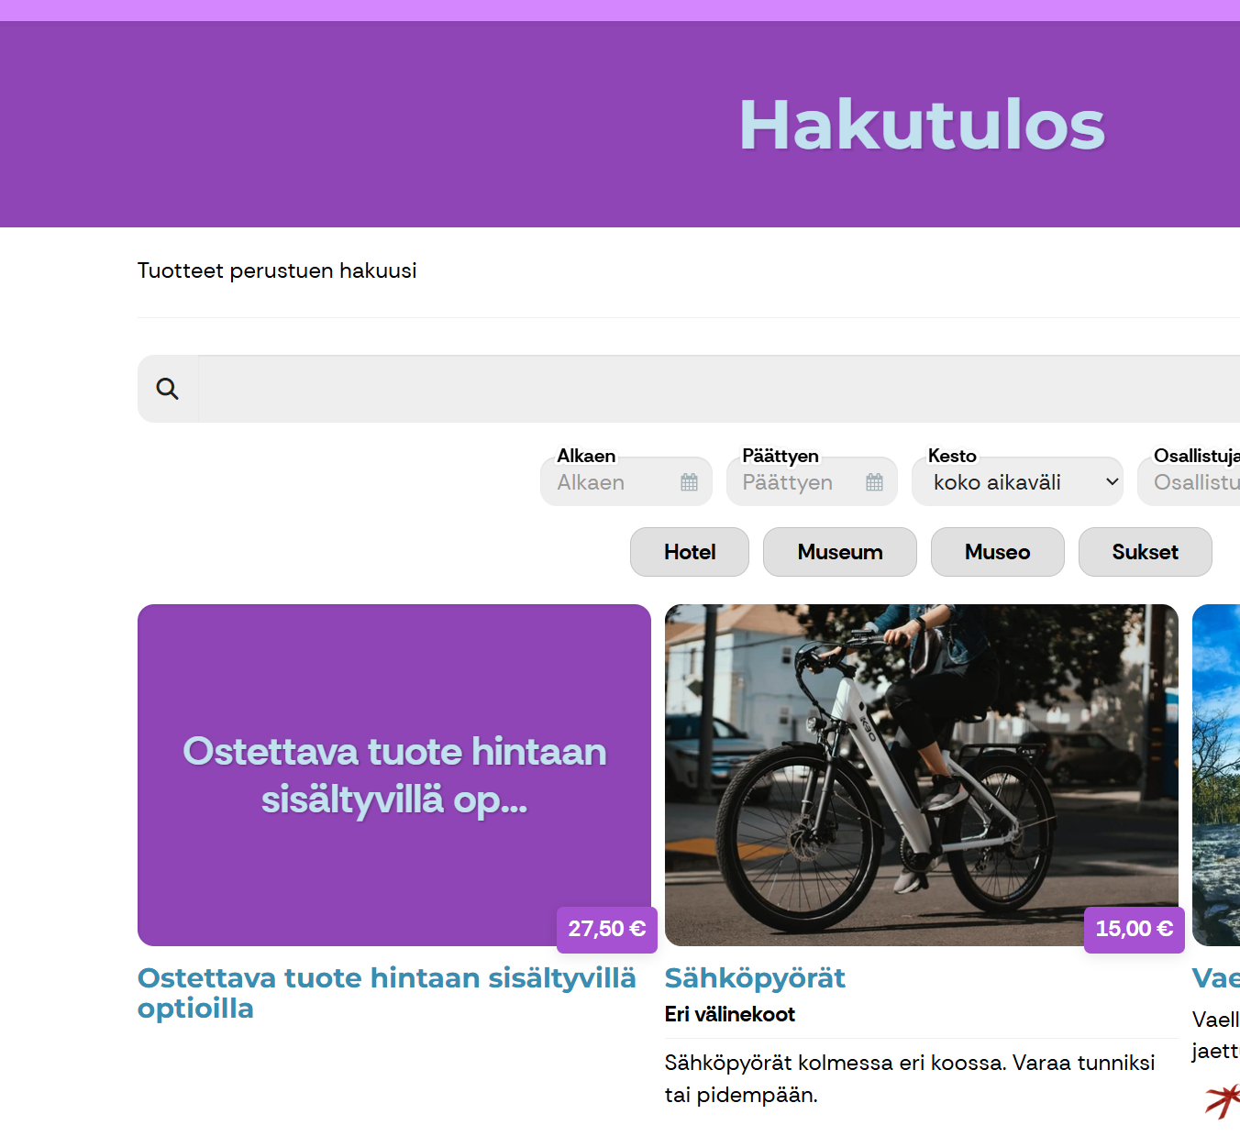Viewport: 1240px width, 1147px height.
Task: Filter results by Sukset tag
Action: 1146,552
